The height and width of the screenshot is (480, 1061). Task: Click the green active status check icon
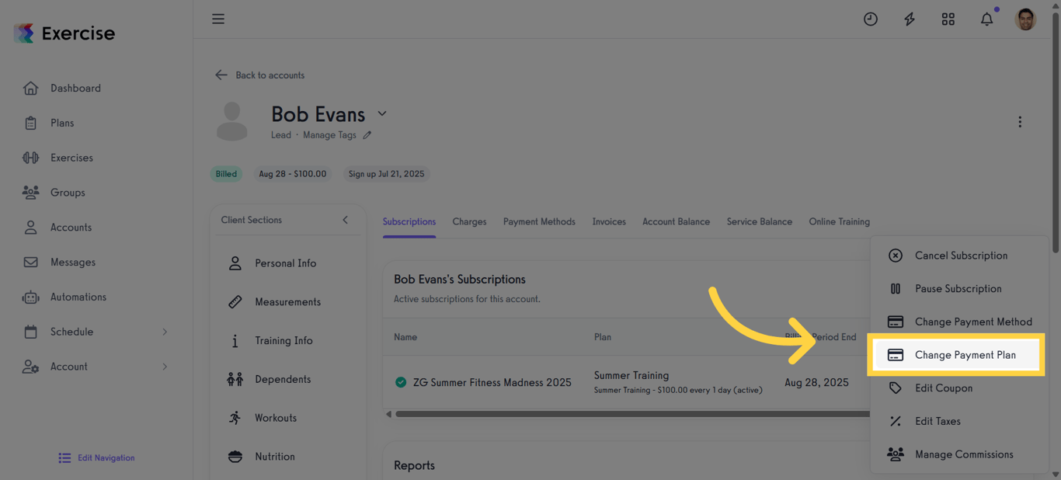point(401,382)
